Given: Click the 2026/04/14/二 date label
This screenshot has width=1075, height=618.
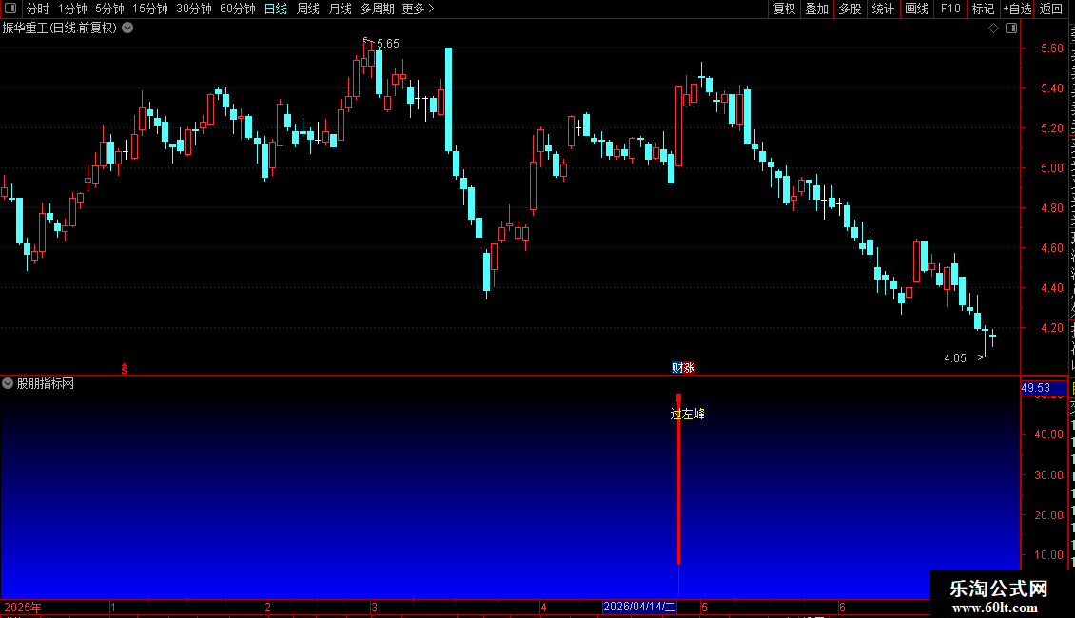Looking at the screenshot, I should pyautogui.click(x=639, y=607).
